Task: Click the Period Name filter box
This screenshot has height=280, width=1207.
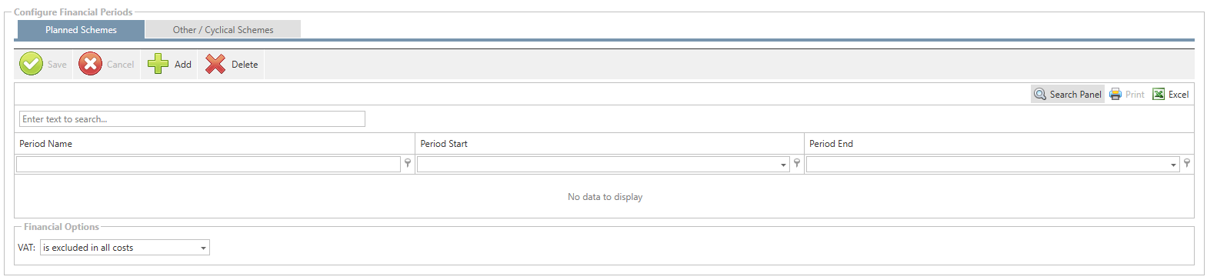Action: click(x=208, y=164)
